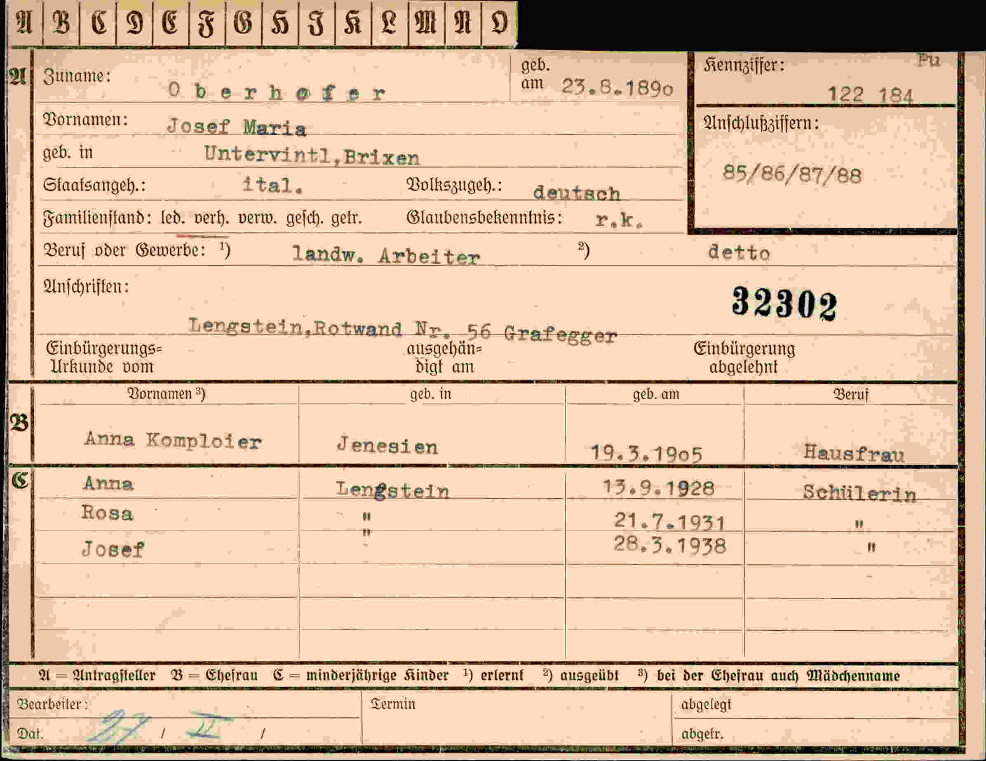986x761 pixels.
Task: Click the citizenship value 'ital.'
Action: (x=272, y=185)
